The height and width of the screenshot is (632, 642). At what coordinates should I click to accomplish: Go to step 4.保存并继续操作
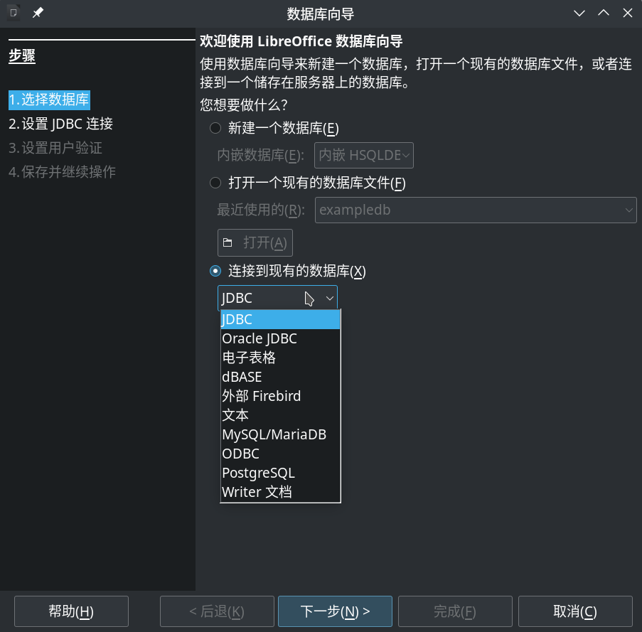coord(63,171)
